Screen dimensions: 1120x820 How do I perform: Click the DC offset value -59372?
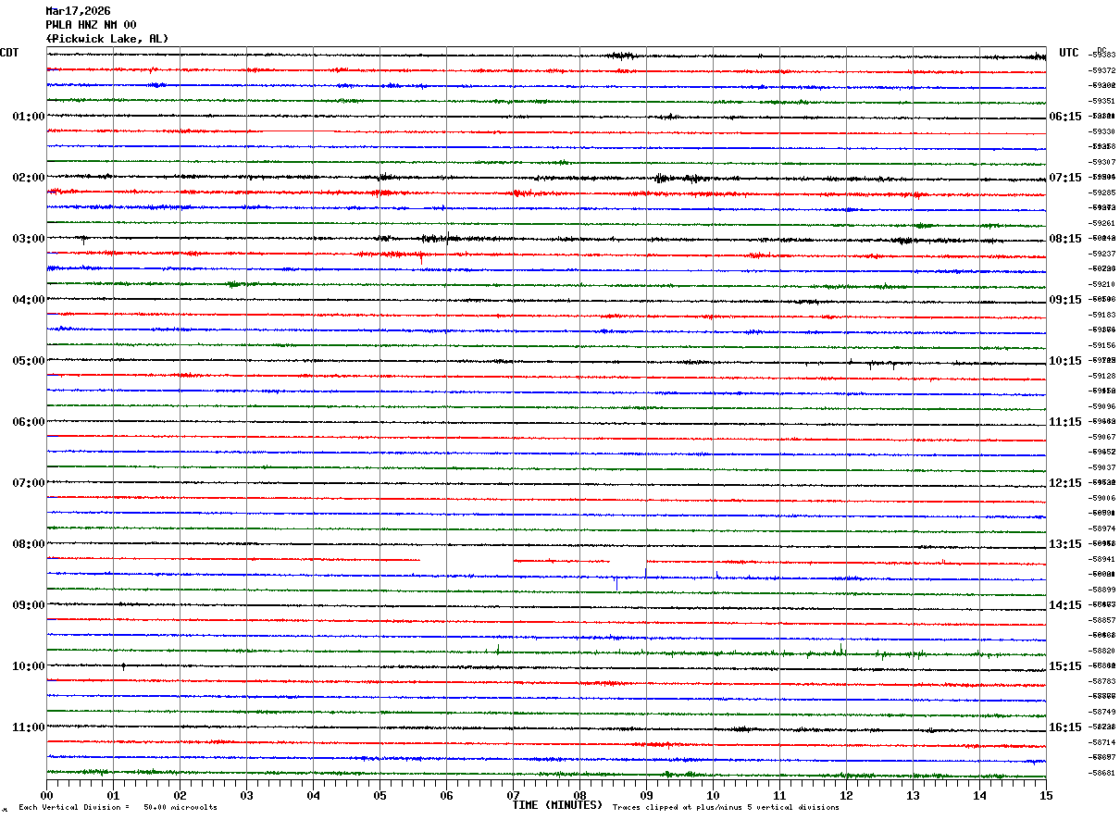1101,71
